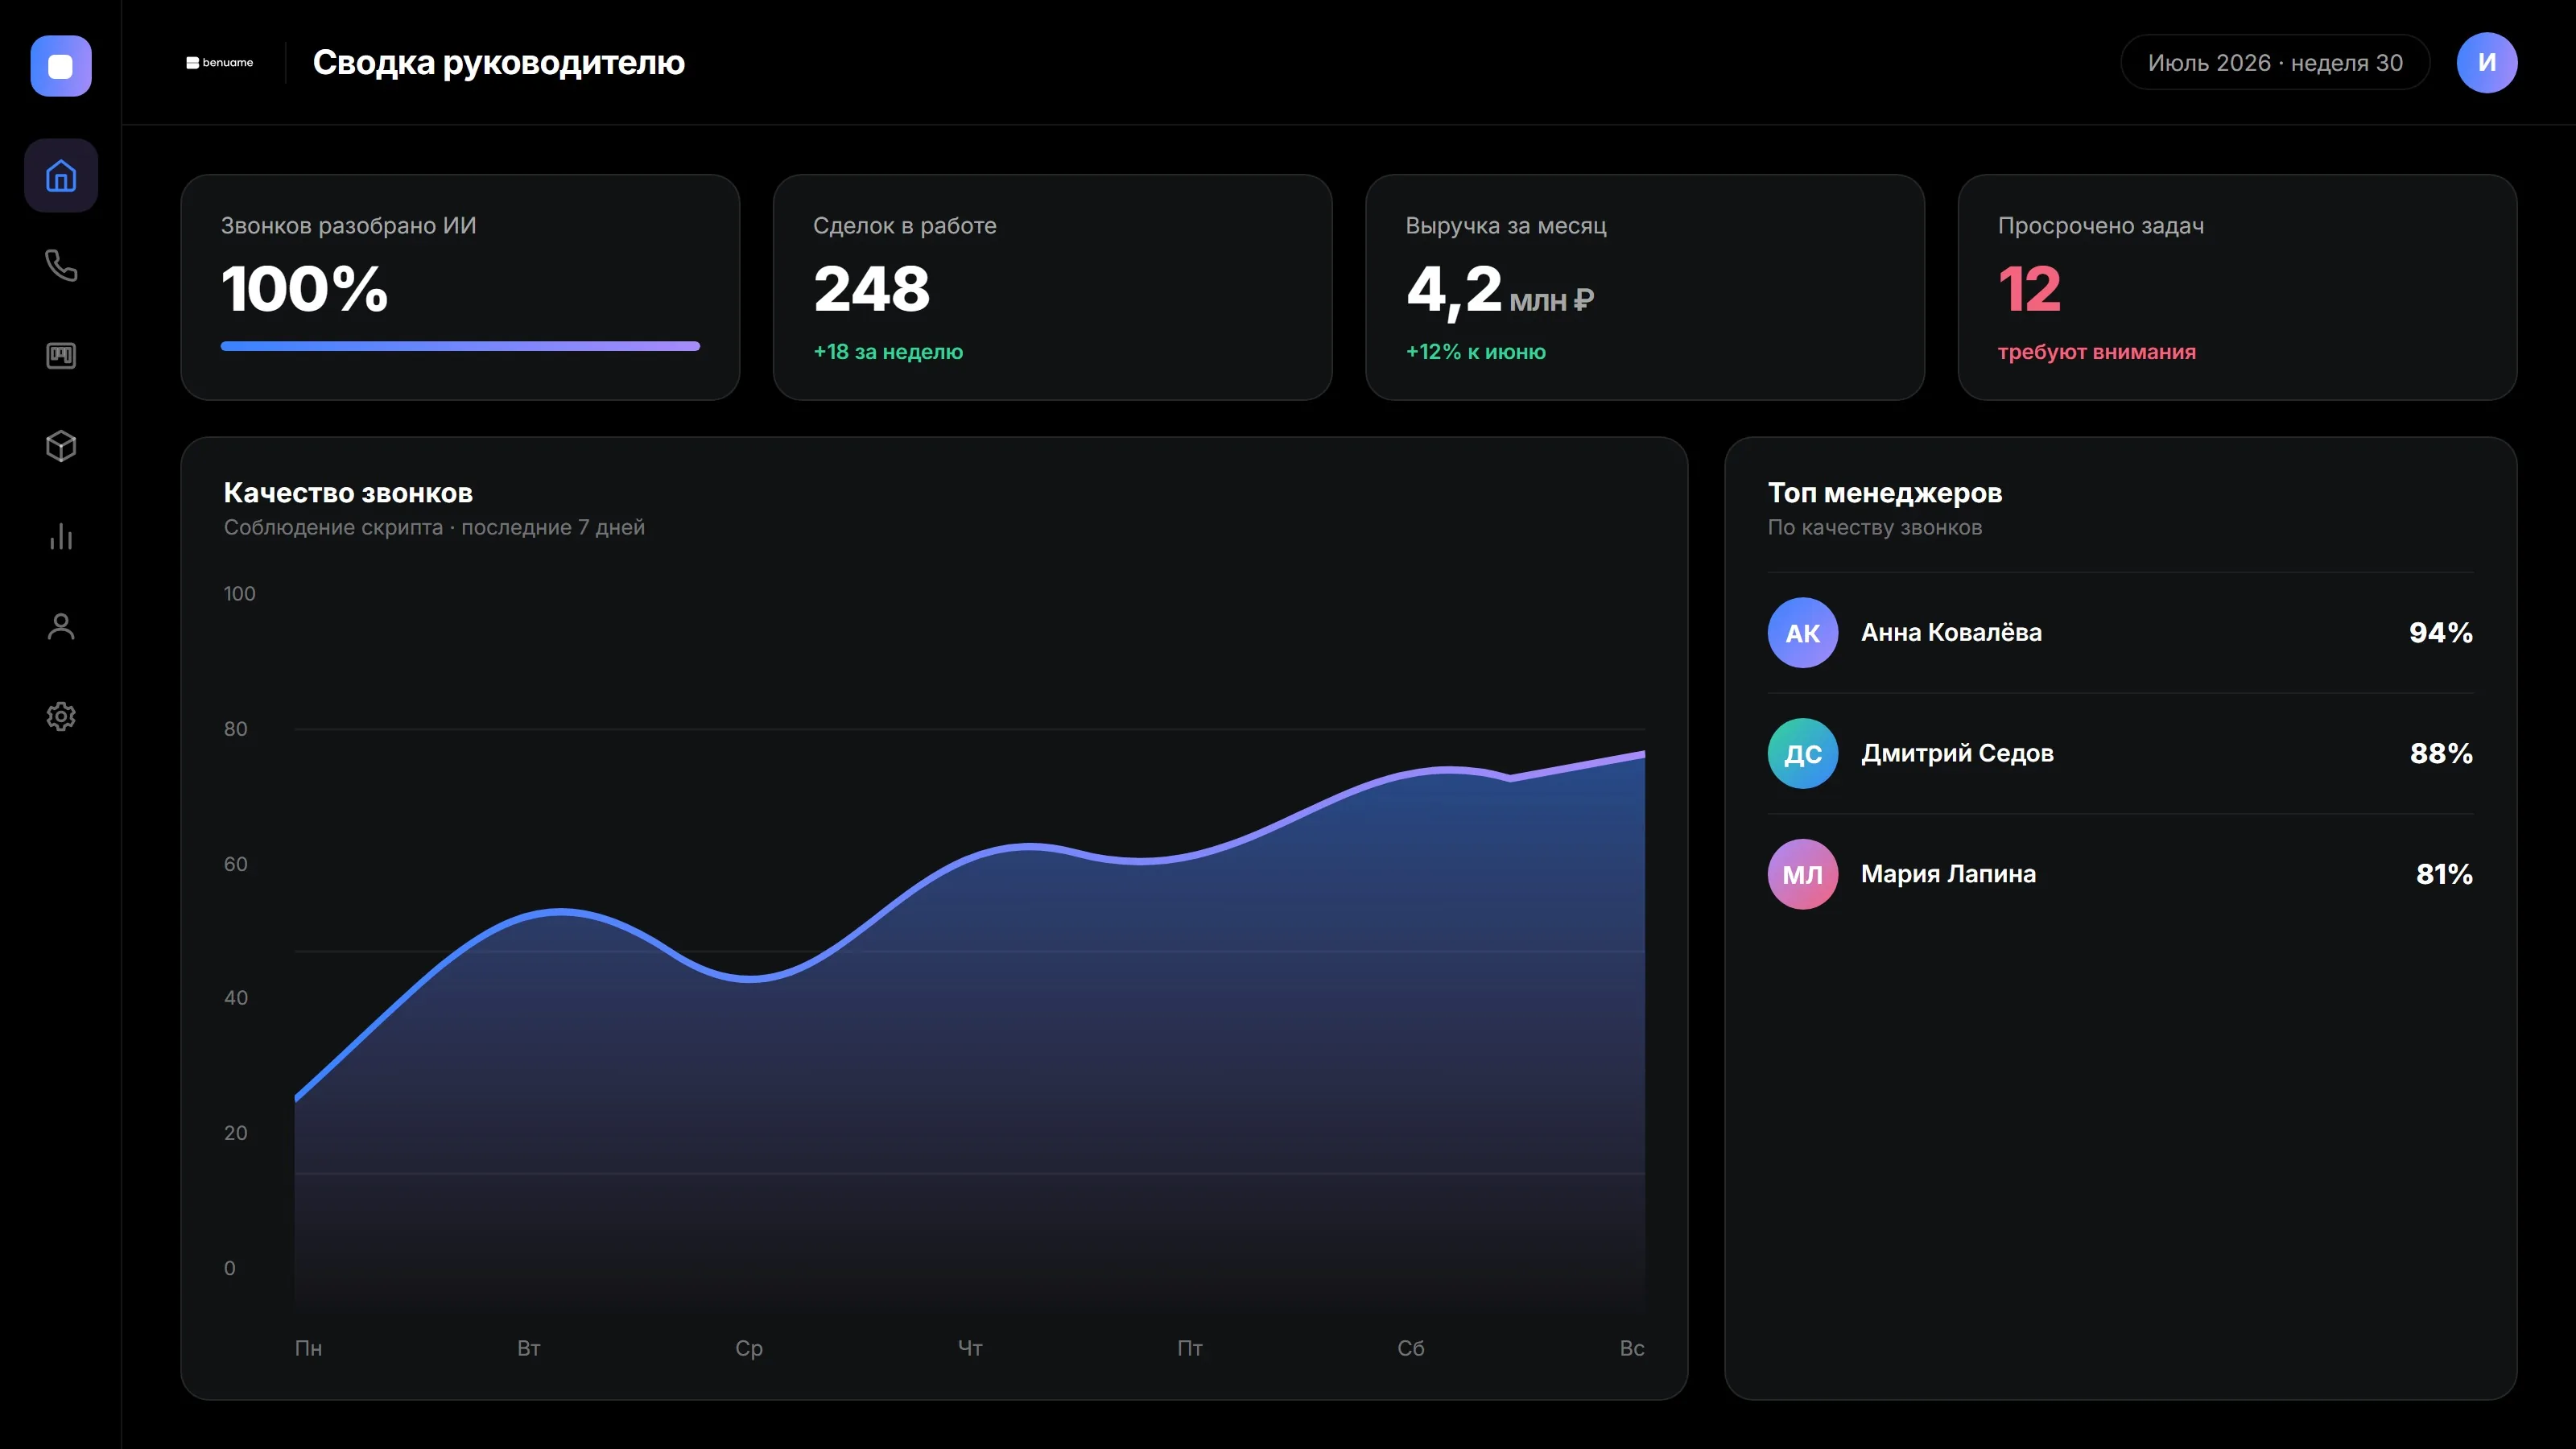Click the "100" y-axis label
The width and height of the screenshot is (2576, 1449).
pos(240,594)
